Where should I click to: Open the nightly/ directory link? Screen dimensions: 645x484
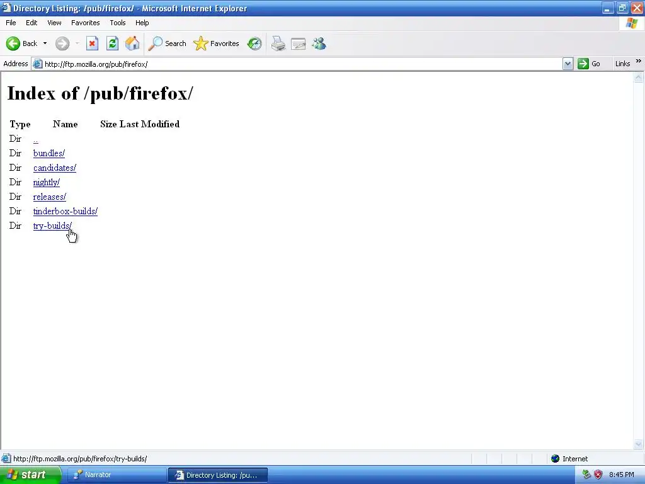[47, 182]
